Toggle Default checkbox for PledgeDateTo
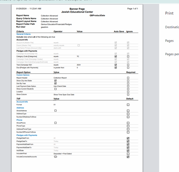The width and height of the screenshot is (179, 172). pos(128,141)
